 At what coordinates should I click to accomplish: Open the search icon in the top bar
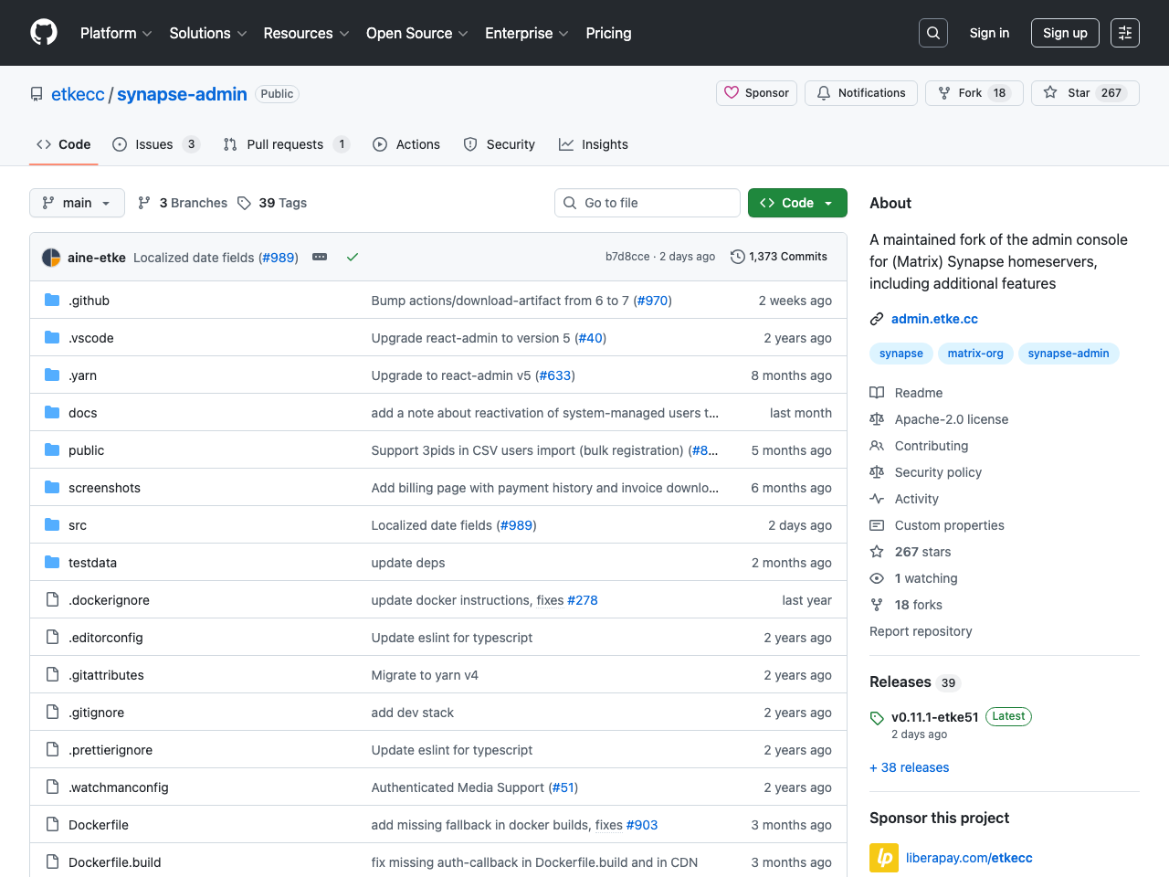[x=932, y=32]
